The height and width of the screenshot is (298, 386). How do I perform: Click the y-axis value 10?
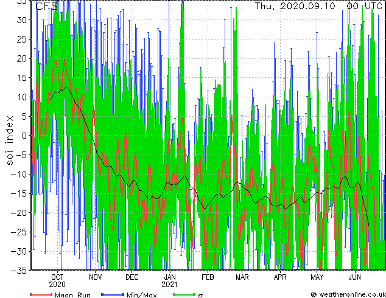(x=22, y=97)
